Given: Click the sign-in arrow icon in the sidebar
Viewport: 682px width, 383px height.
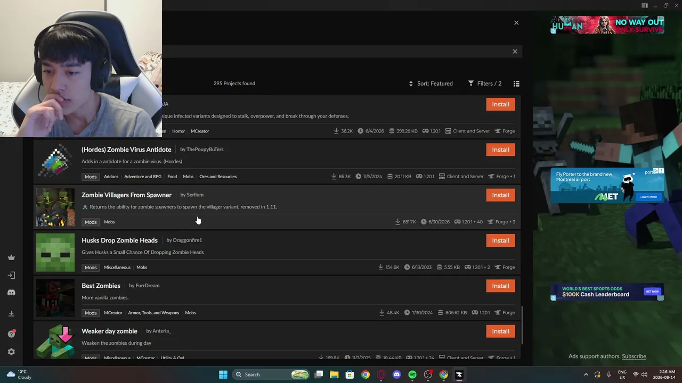Looking at the screenshot, I should (x=11, y=275).
